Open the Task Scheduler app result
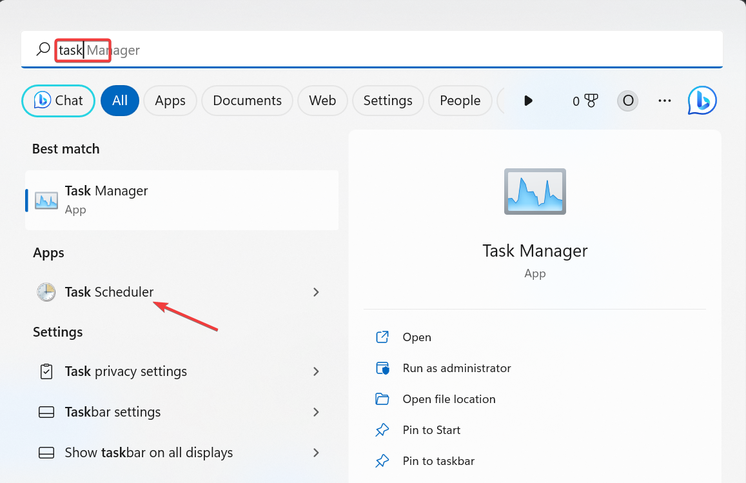 pyautogui.click(x=182, y=291)
